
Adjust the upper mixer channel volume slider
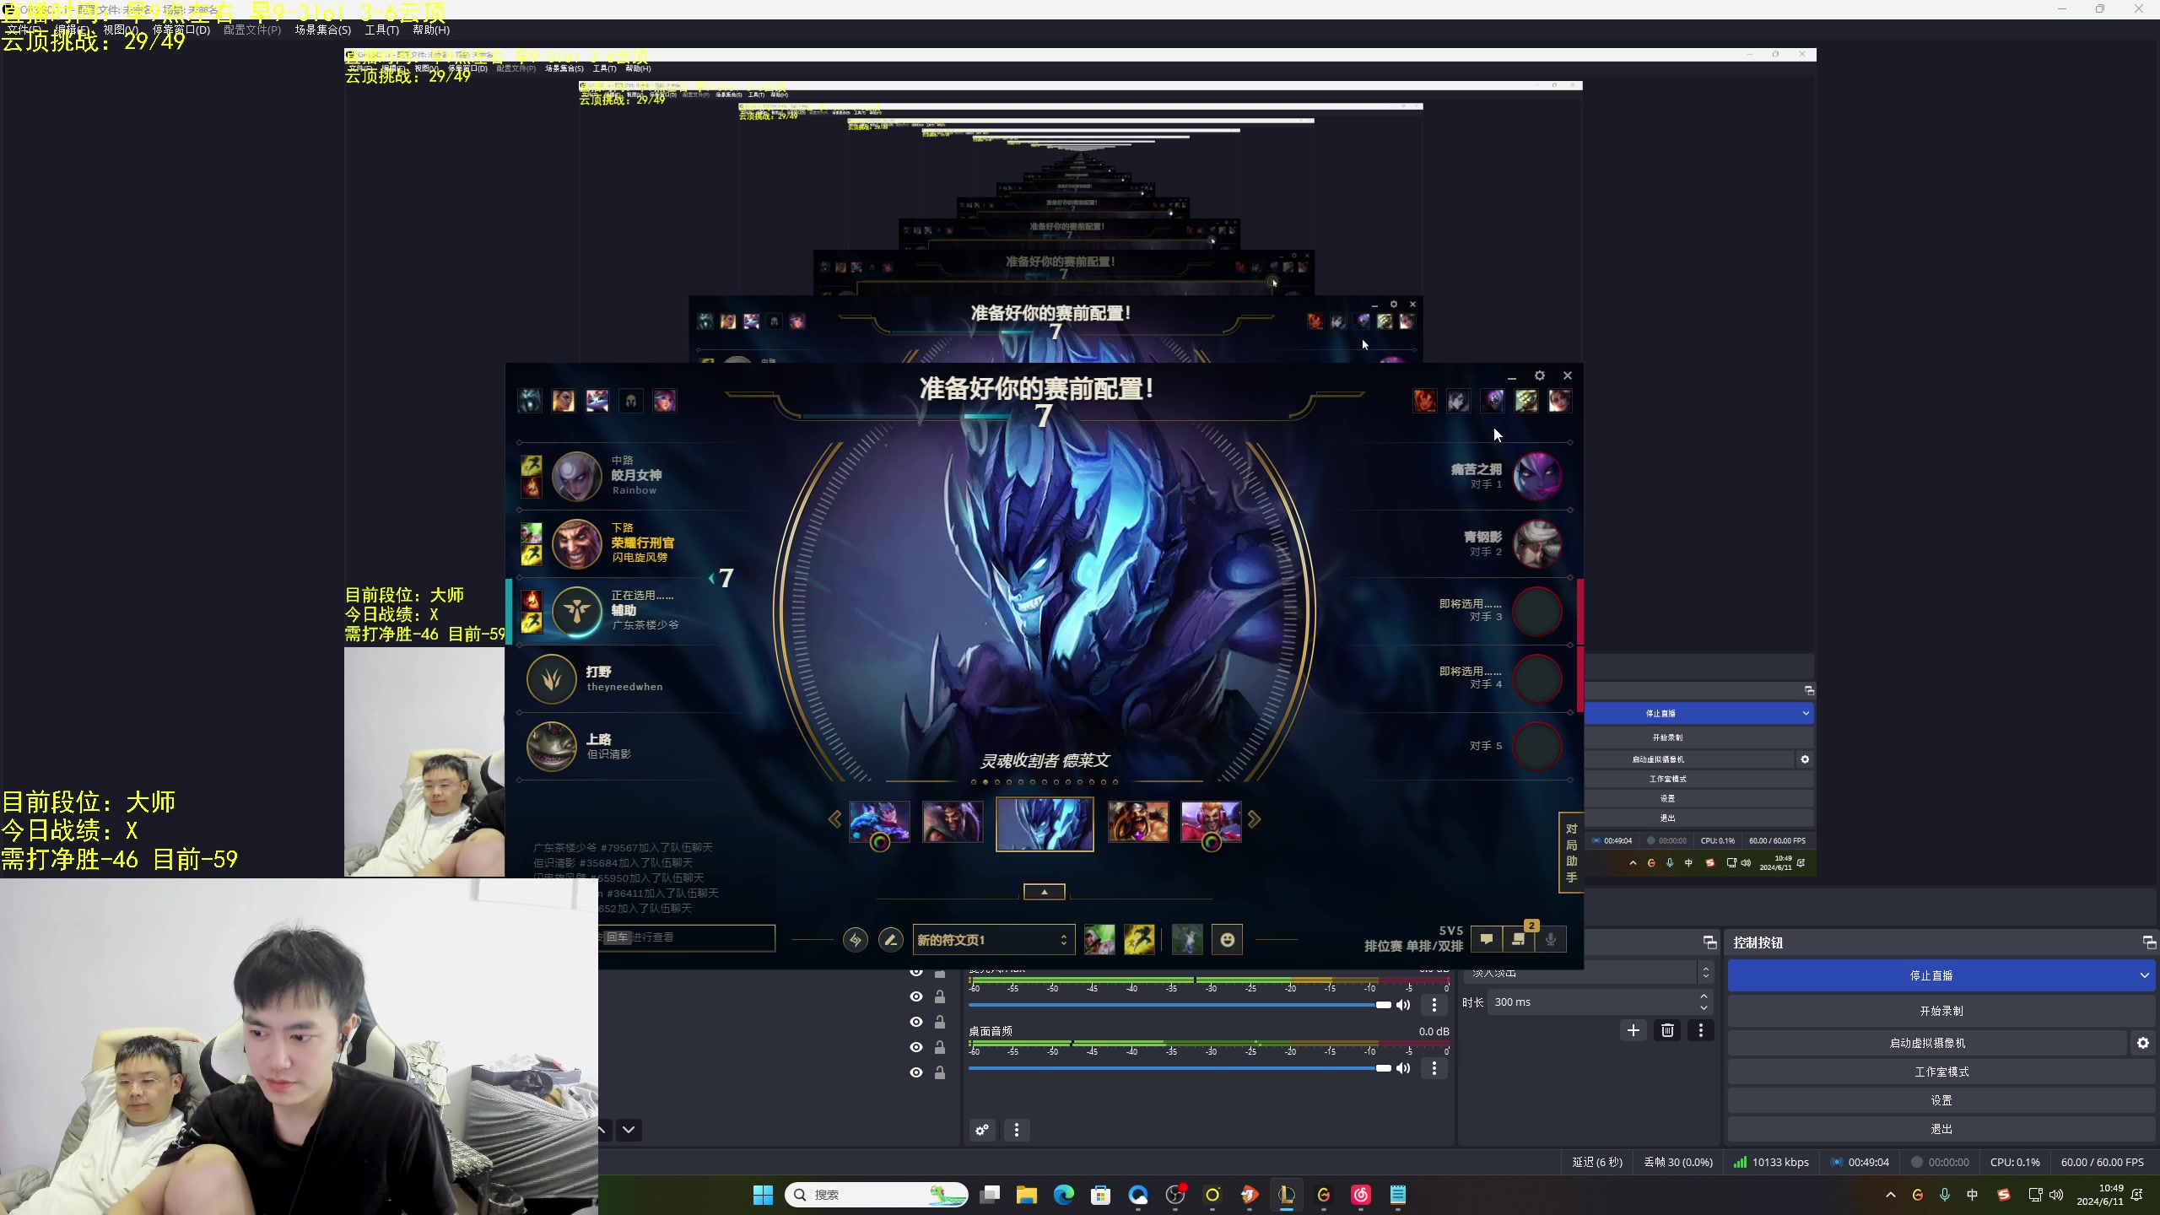pyautogui.click(x=1180, y=1005)
